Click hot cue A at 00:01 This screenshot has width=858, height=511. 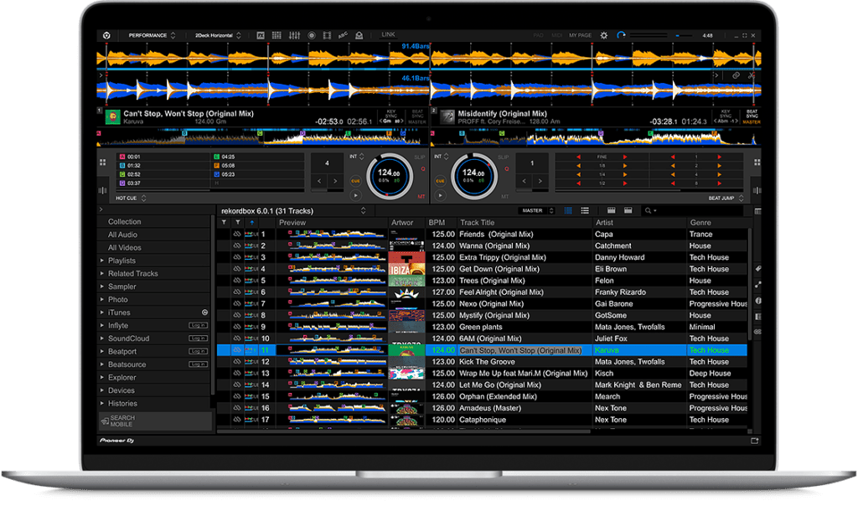[x=163, y=157]
